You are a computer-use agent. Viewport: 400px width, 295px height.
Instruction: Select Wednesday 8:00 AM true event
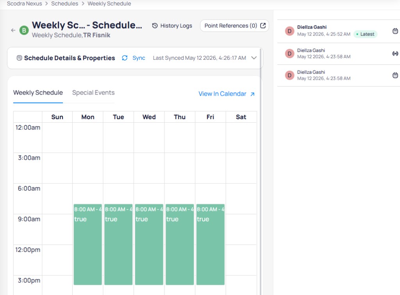click(x=149, y=244)
